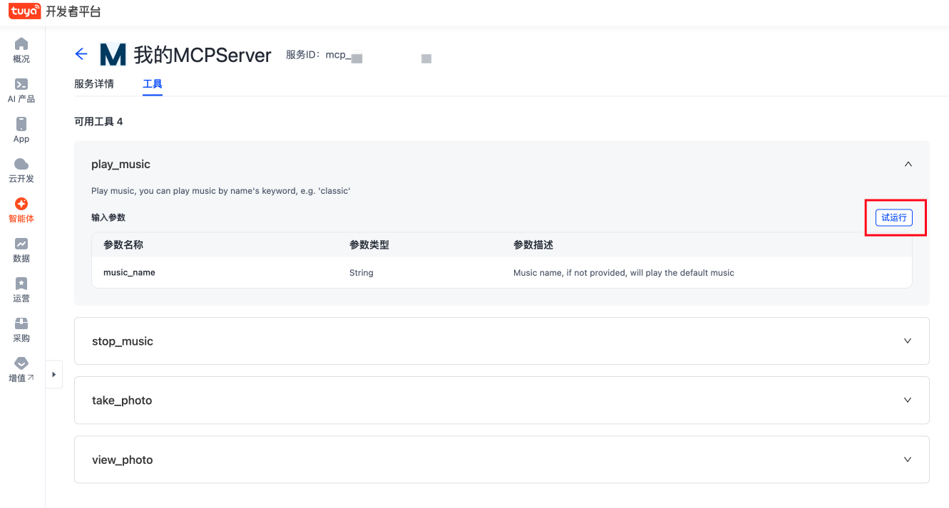Image resolution: width=949 pixels, height=508 pixels.
Task: Click the Tuya logo in the header
Action: coord(24,11)
